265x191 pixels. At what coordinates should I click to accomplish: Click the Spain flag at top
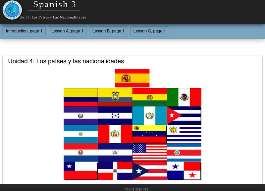pyautogui.click(x=132, y=78)
